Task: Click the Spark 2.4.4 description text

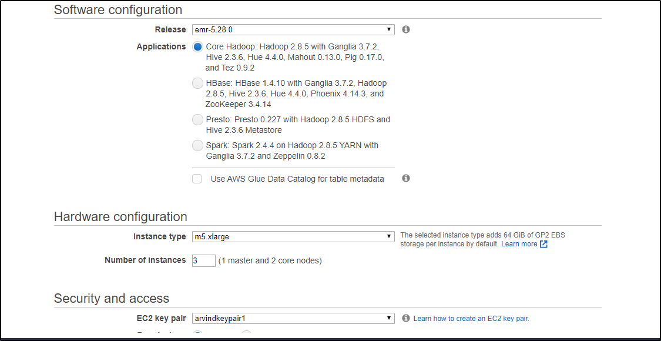Action: (x=292, y=151)
